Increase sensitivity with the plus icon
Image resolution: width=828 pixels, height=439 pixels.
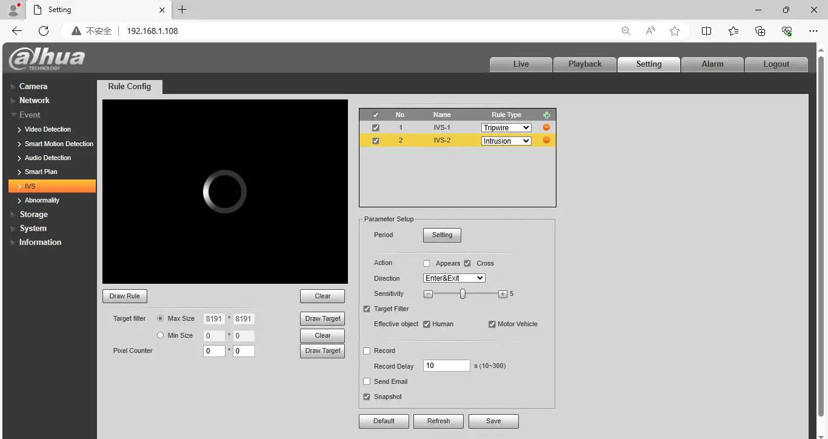point(502,293)
